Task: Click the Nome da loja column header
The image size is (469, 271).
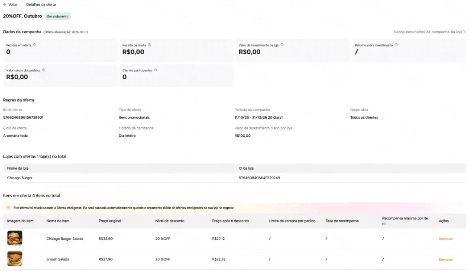Action: 18,168
